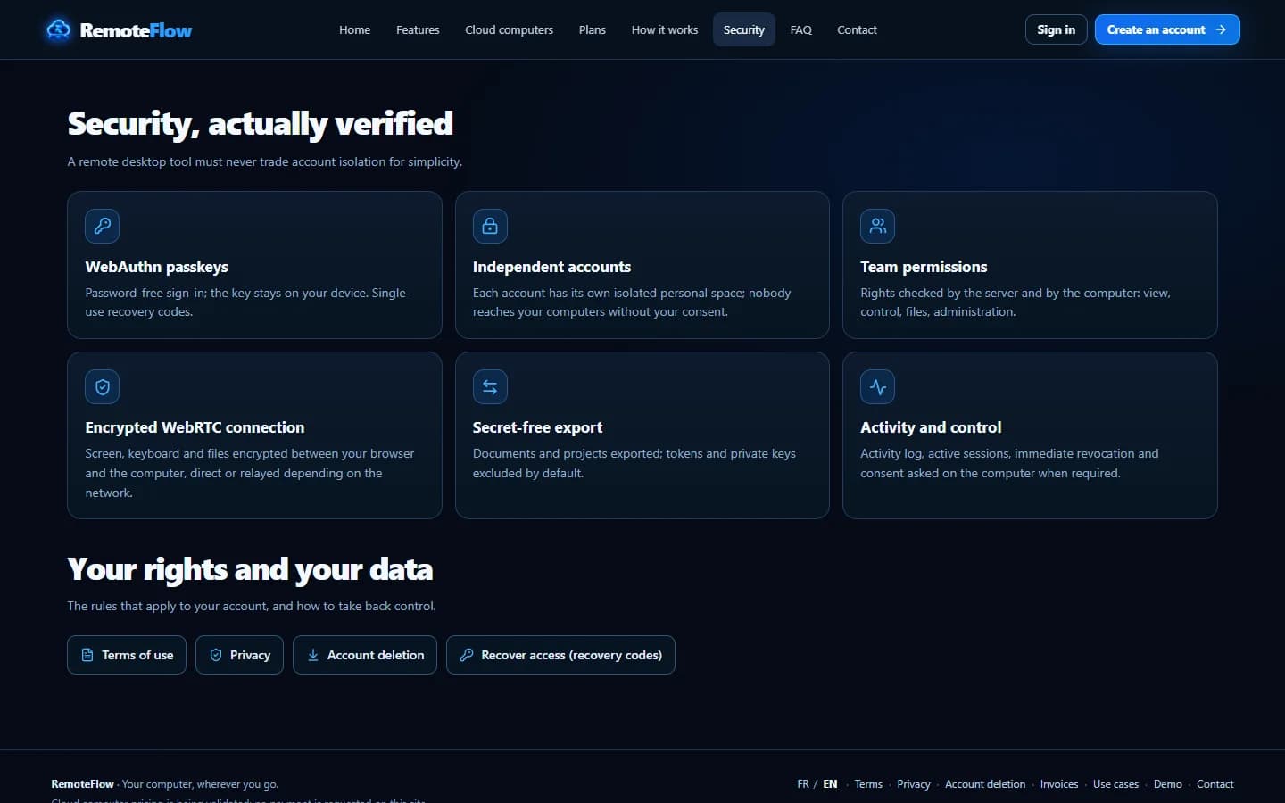Screen dimensions: 1285x803
Task: Click the pulse icon on Activity and control
Action: [877, 386]
